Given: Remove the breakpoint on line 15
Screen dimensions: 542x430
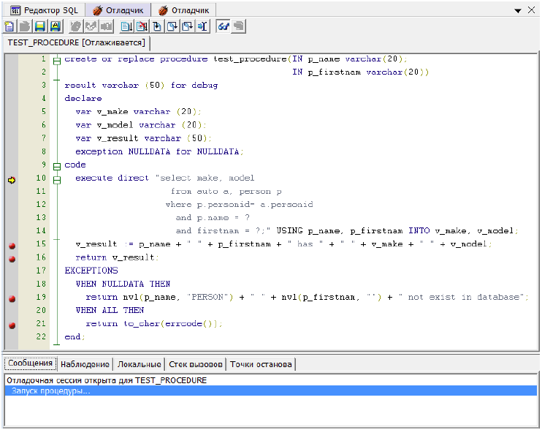Looking at the screenshot, I should tap(12, 244).
